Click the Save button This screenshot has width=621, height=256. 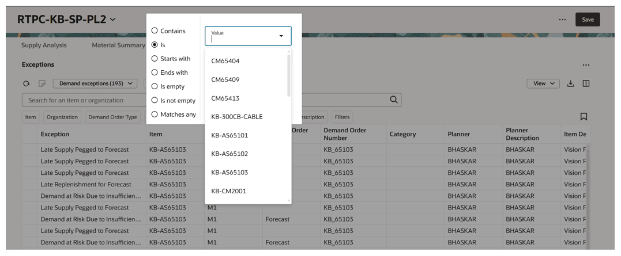(588, 20)
